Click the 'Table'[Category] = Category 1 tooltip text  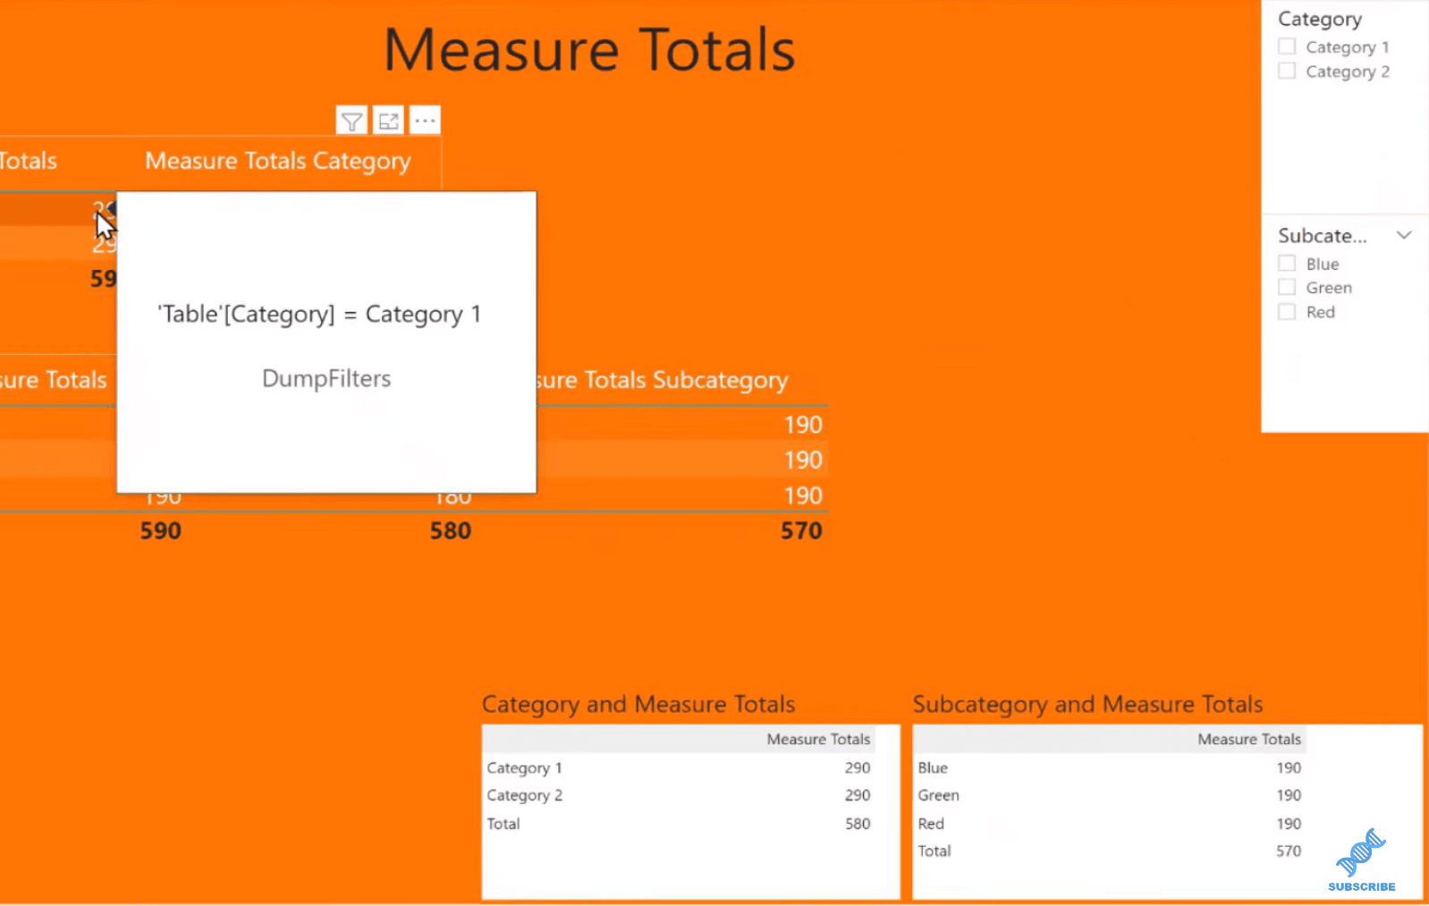(x=319, y=315)
